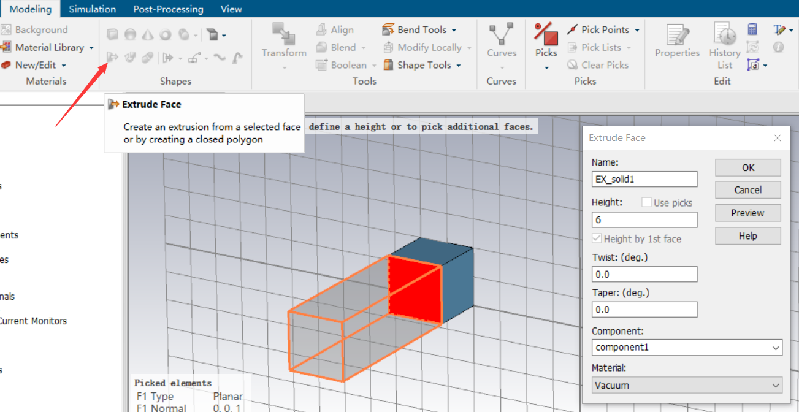Click the dark Extrude shape icon
This screenshot has width=799, height=412.
(212, 36)
